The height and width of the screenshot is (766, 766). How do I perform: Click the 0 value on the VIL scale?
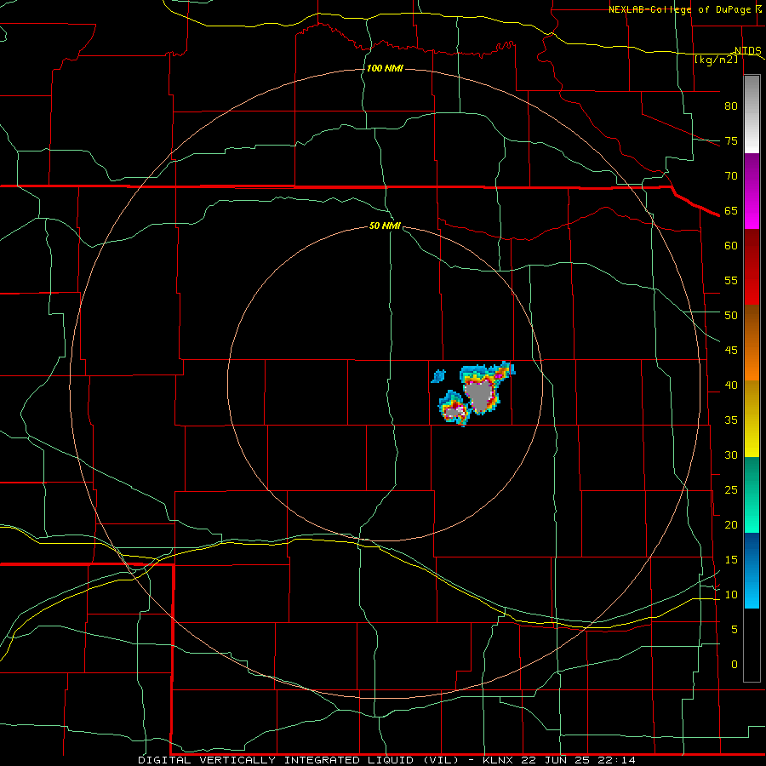tap(735, 665)
